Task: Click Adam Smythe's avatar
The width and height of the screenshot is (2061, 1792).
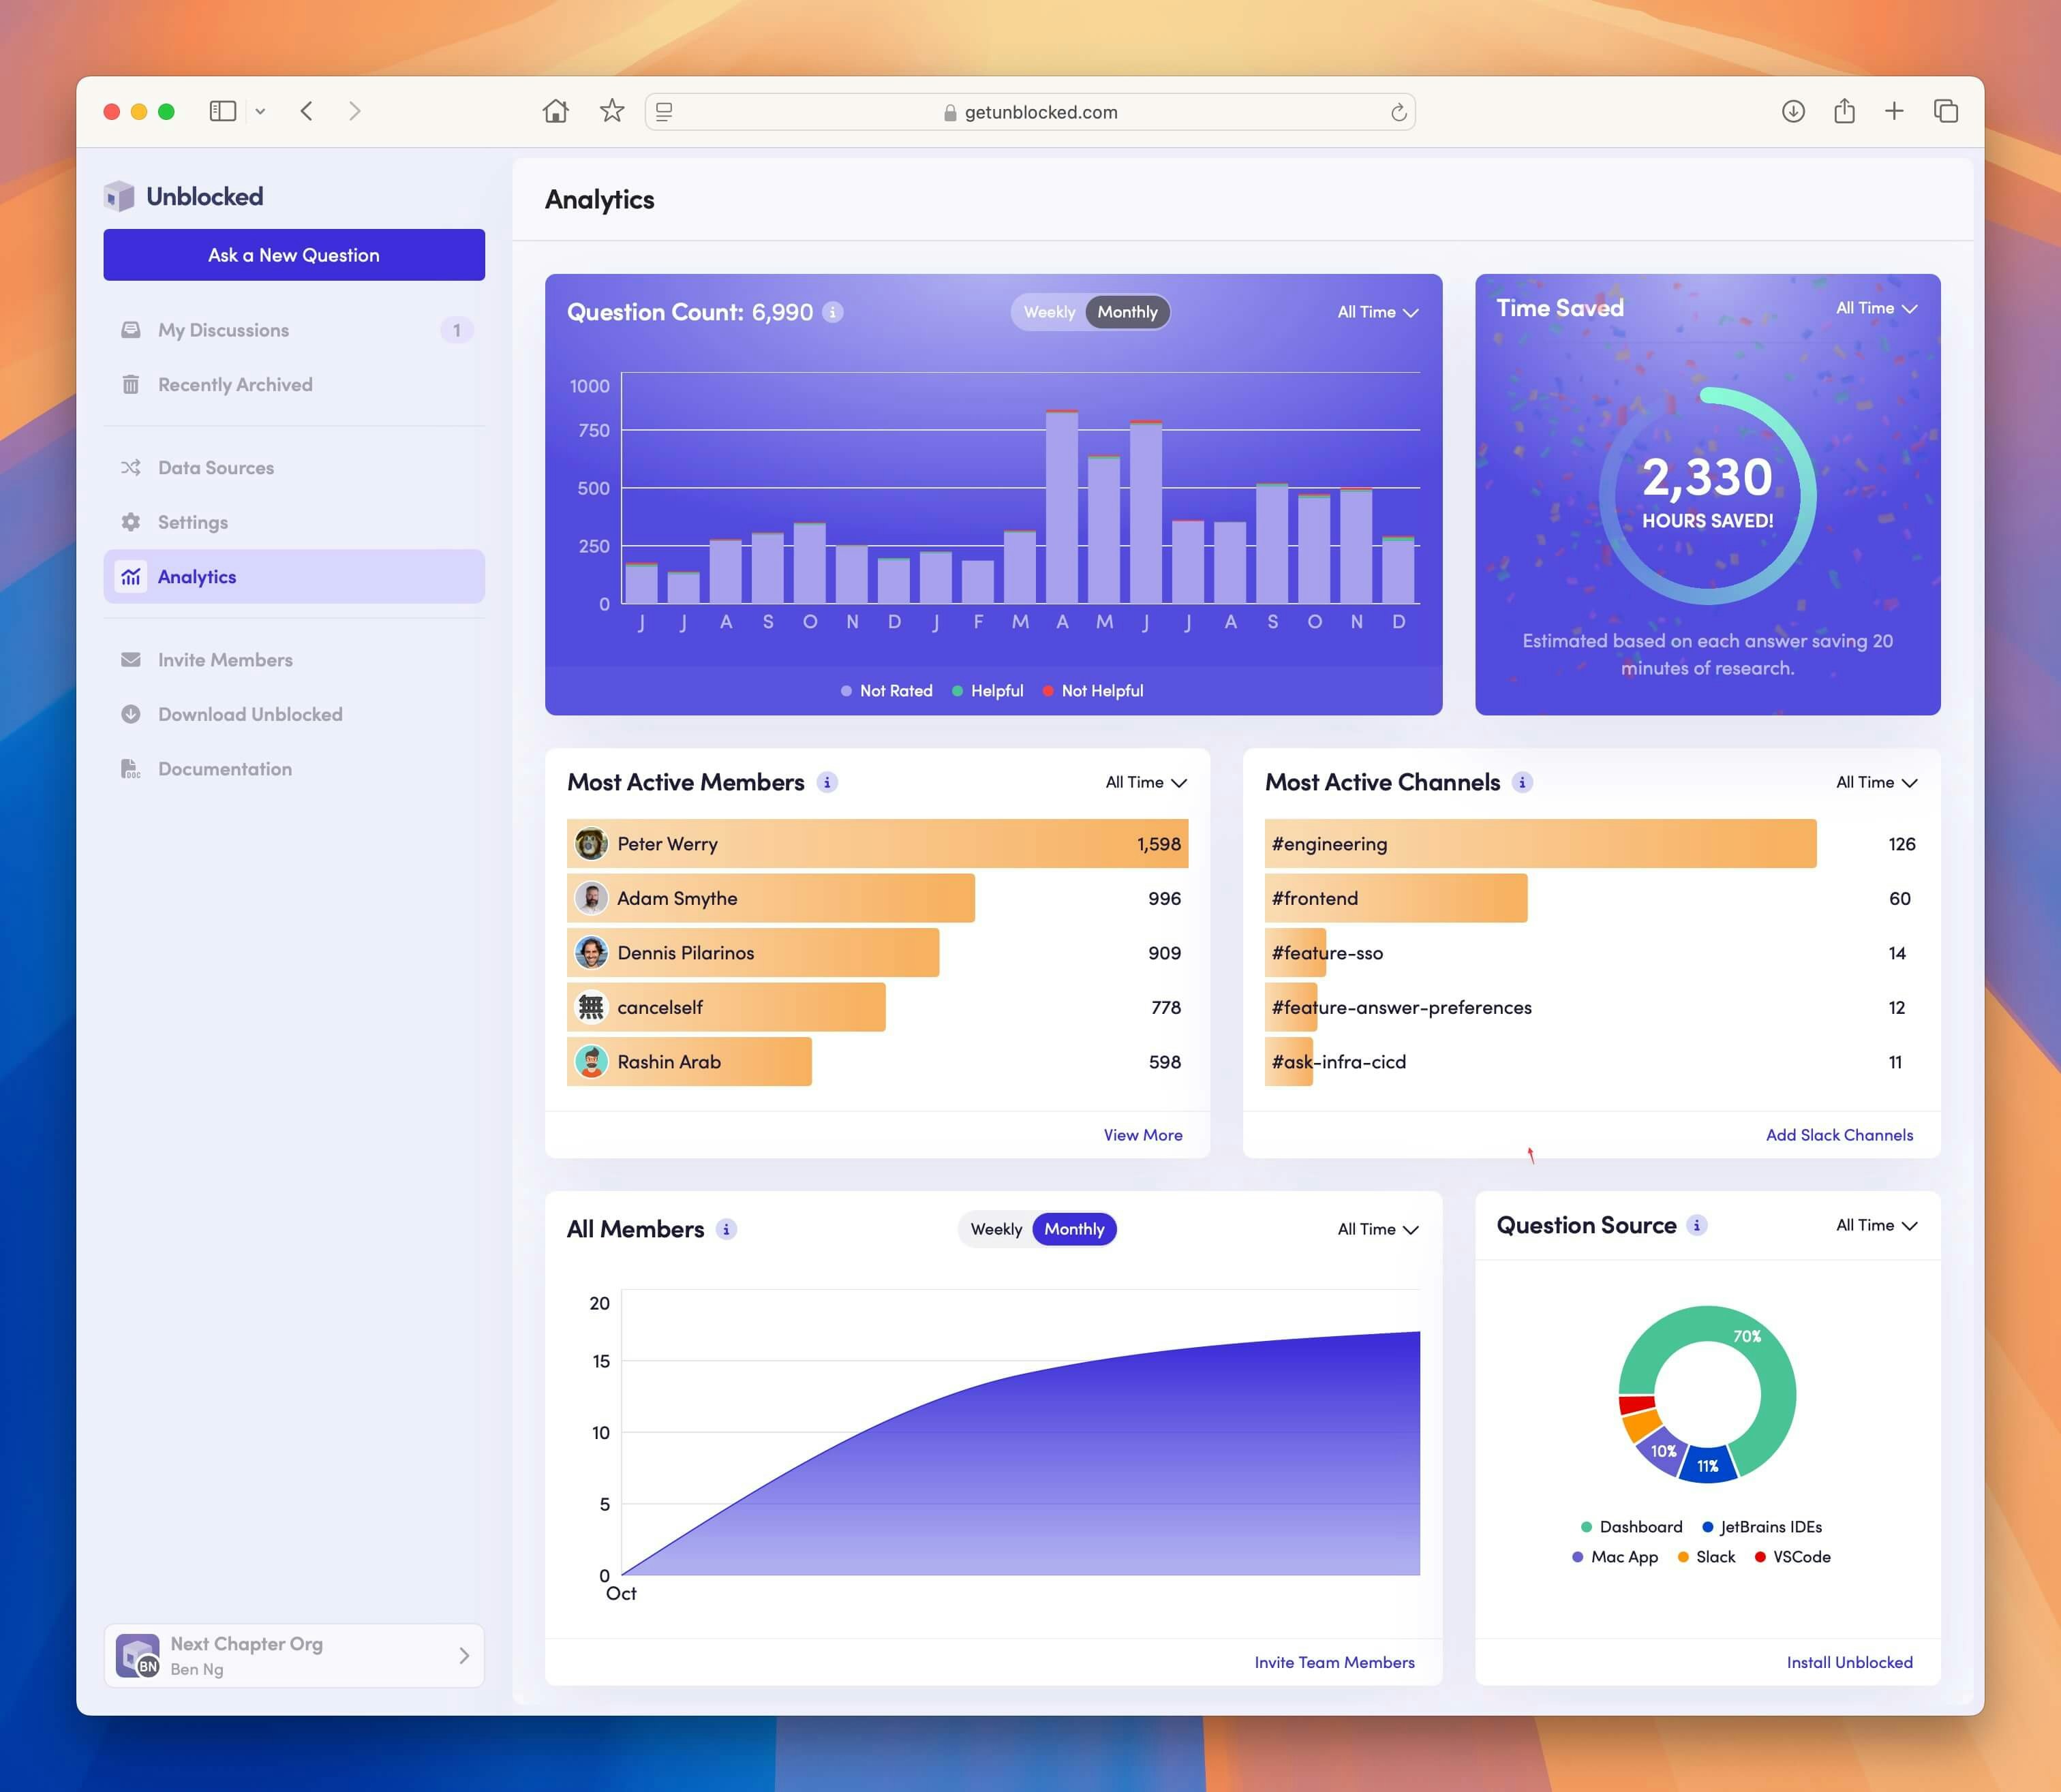Action: tap(591, 898)
